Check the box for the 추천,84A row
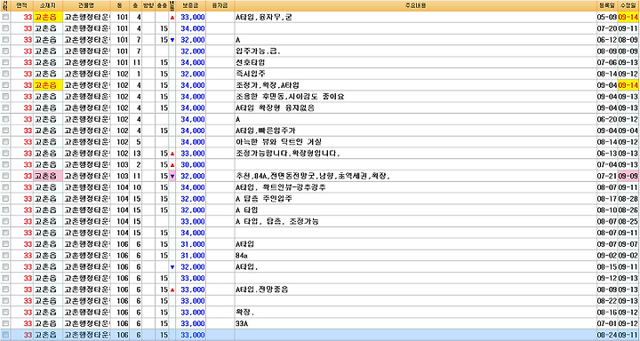The height and width of the screenshot is (341, 640). 5,176
